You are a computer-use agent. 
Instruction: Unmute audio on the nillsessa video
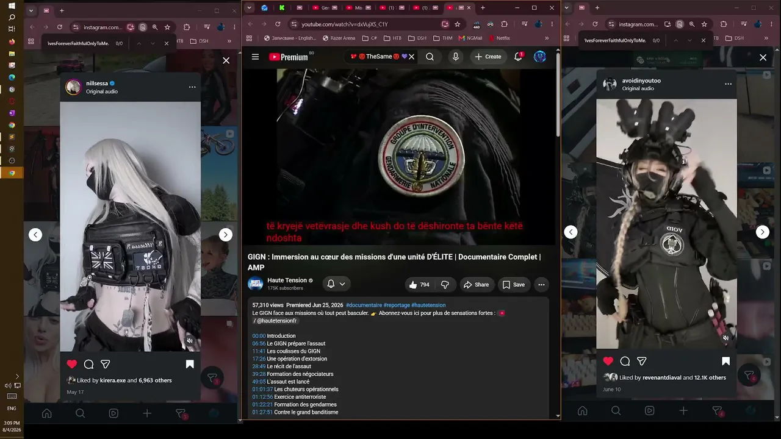[x=190, y=341]
